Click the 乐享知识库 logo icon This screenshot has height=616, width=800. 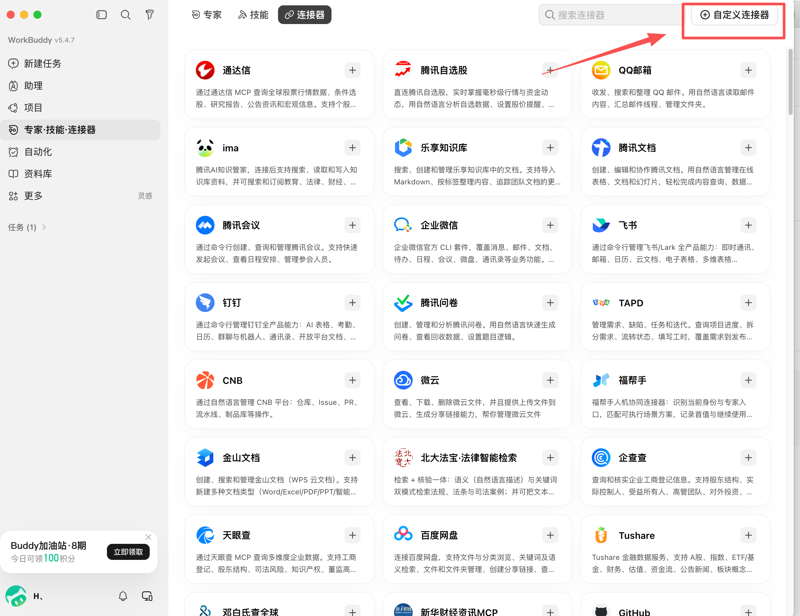click(x=403, y=148)
